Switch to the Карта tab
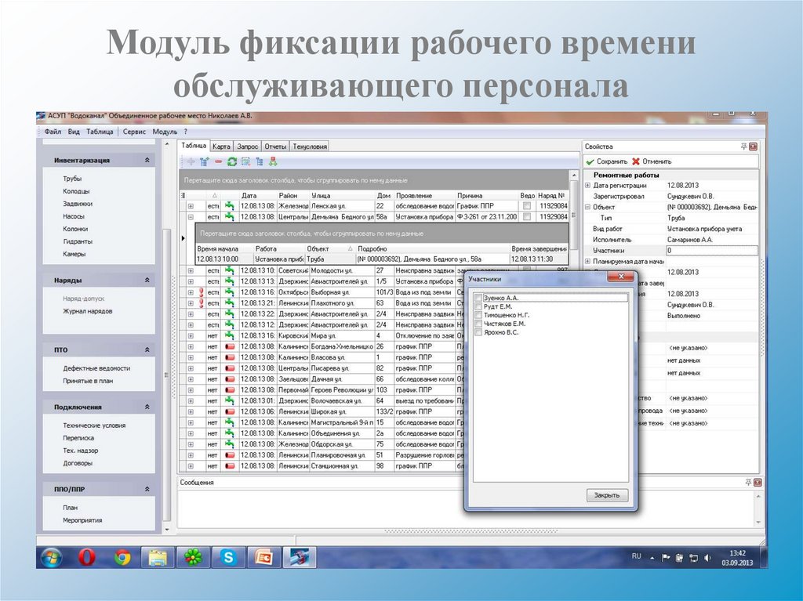The image size is (803, 601). coord(221,147)
